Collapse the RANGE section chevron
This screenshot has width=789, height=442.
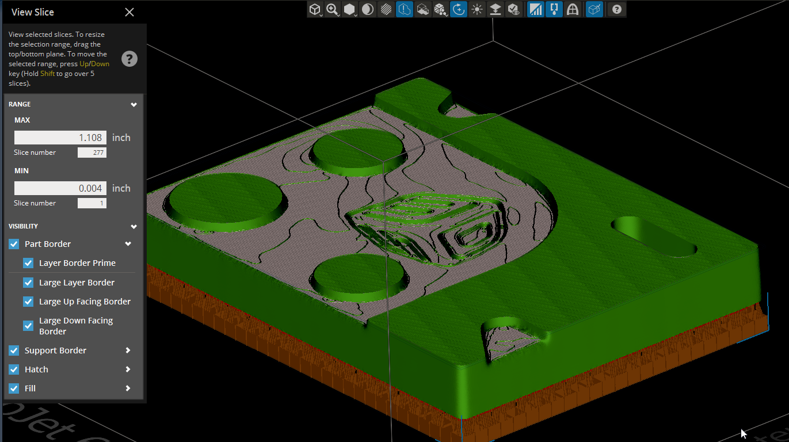[x=134, y=105]
